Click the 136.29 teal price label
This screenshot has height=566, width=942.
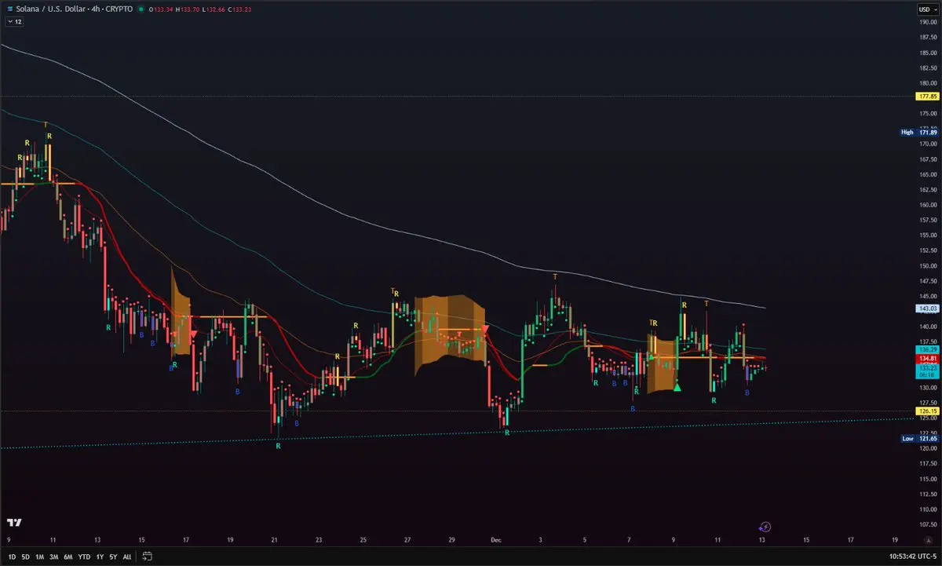[927, 349]
